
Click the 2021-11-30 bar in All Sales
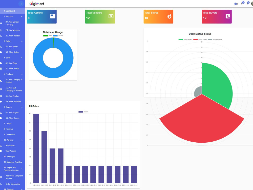[44, 157]
